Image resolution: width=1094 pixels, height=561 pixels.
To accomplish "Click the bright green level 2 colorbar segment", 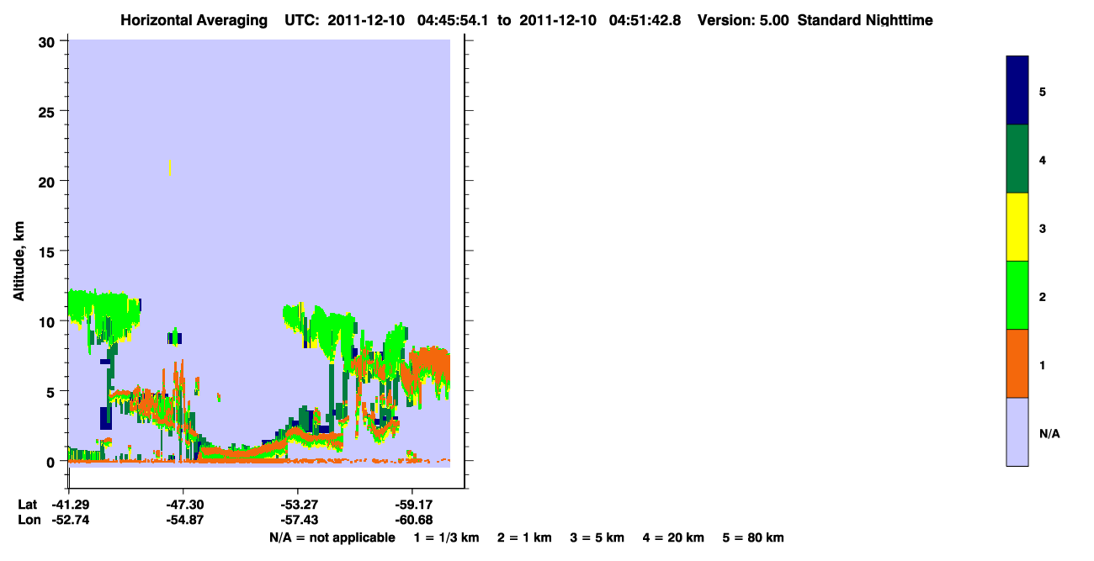I will point(1017,295).
